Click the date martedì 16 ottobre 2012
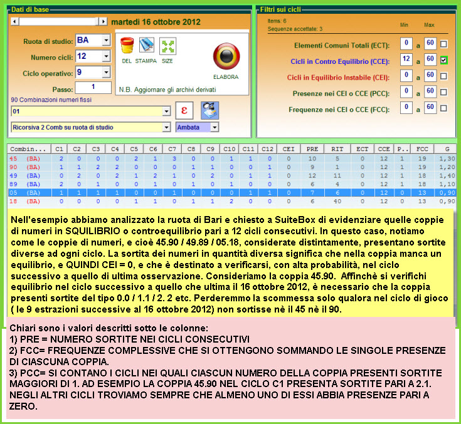This screenshot has width=461, height=424. (x=156, y=22)
